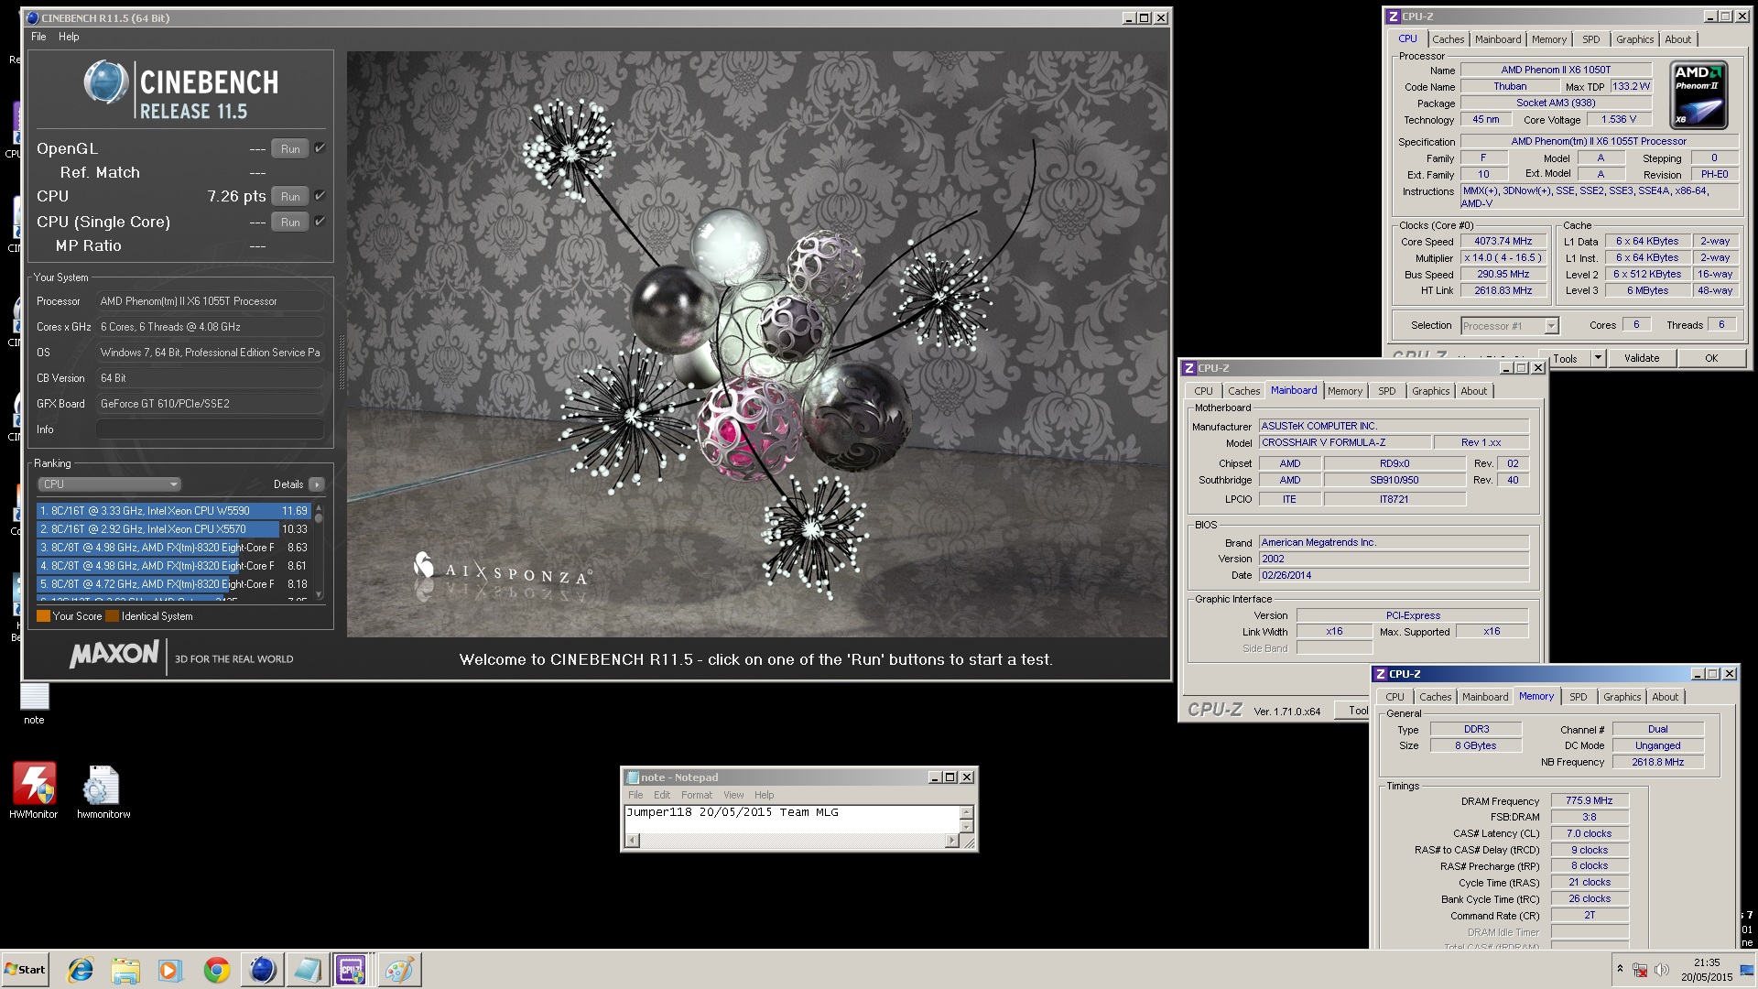This screenshot has width=1758, height=989.
Task: Click Notepad text area line
Action: click(792, 812)
